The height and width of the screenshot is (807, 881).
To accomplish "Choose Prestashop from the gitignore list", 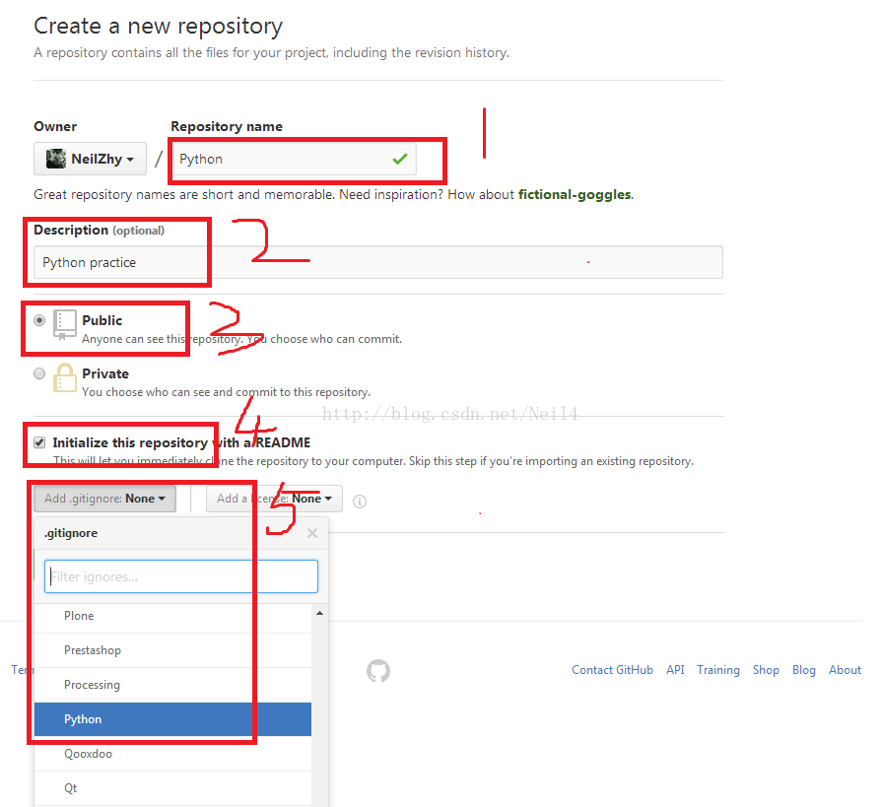I will coord(172,650).
